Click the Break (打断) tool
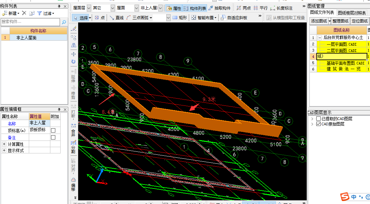 click(74, 111)
